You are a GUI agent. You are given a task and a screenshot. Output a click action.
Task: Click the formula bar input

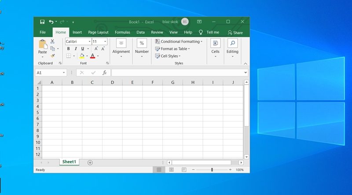[x=177, y=73]
